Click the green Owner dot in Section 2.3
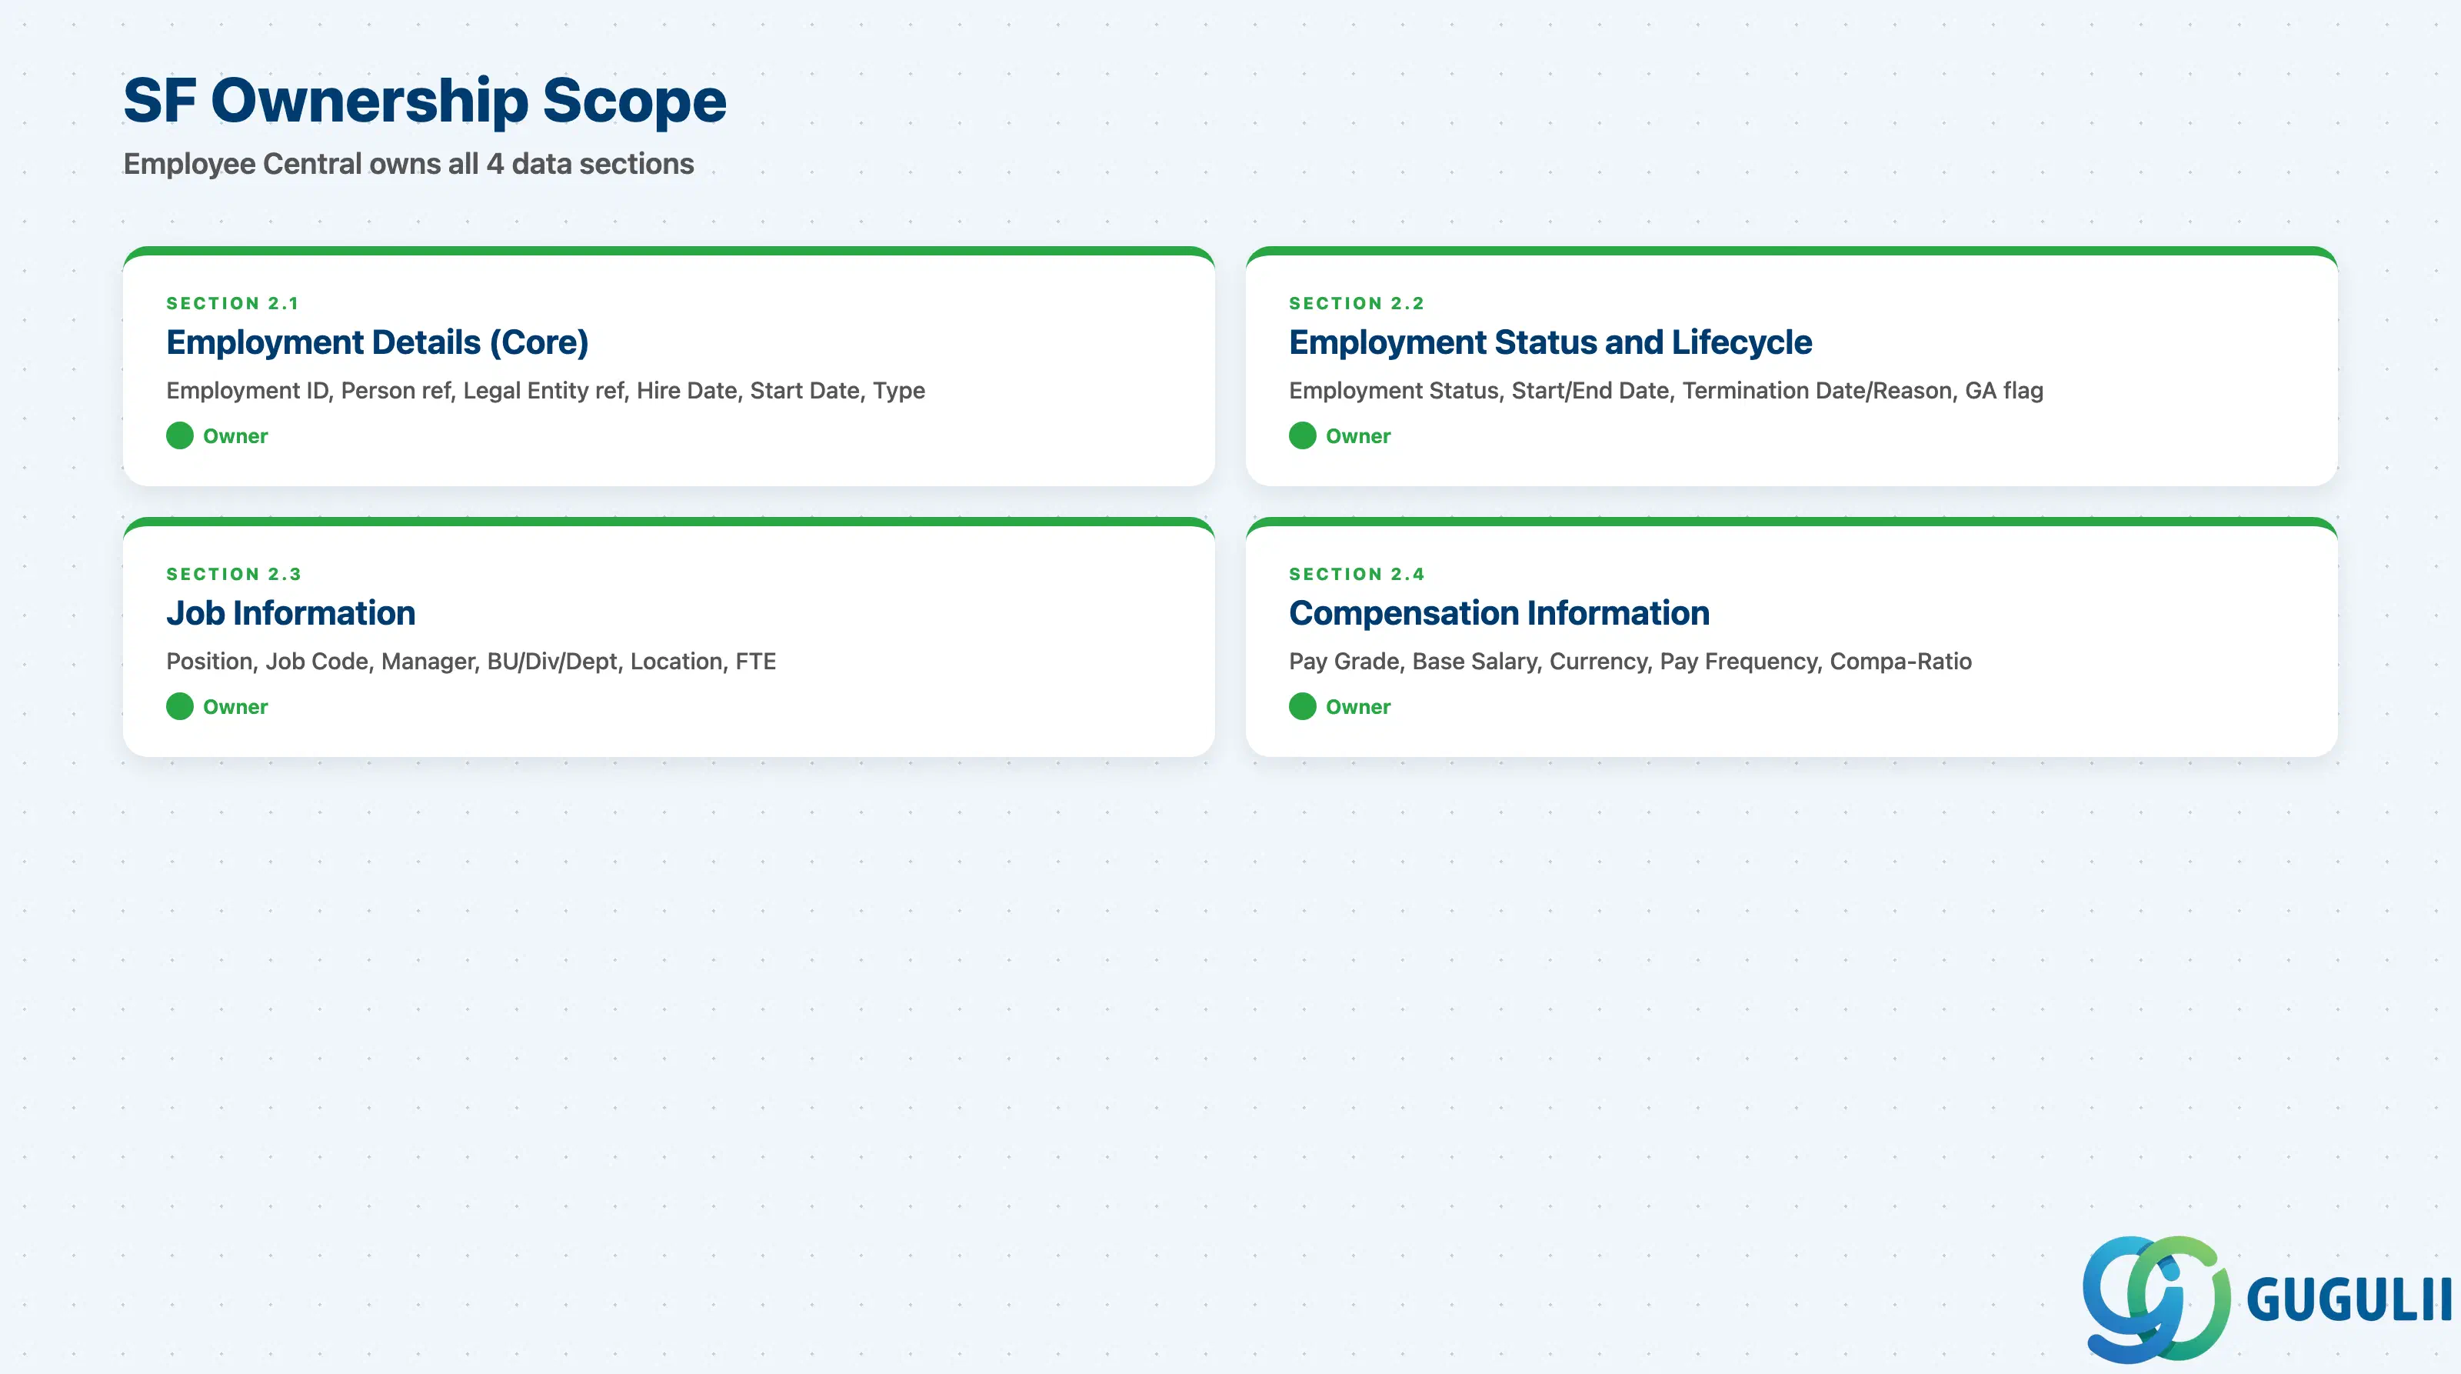 (x=180, y=707)
